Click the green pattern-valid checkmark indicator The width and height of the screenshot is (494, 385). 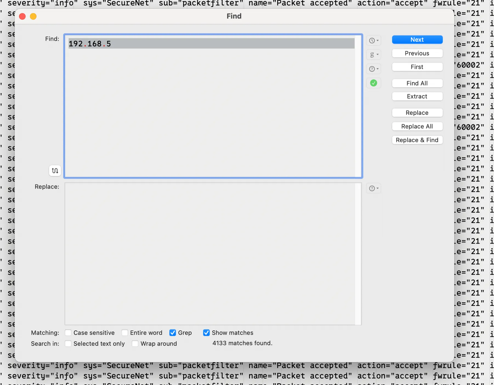pyautogui.click(x=374, y=83)
